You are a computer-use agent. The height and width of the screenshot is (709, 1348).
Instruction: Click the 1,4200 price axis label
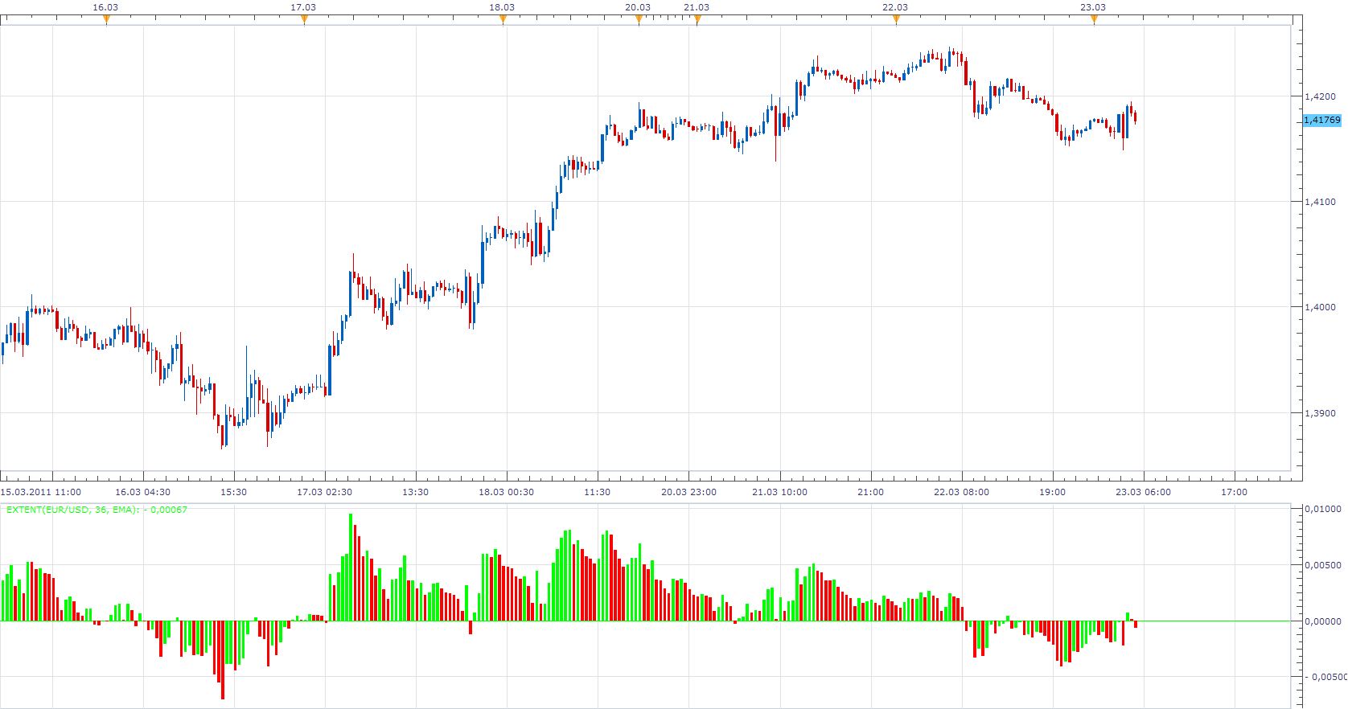pos(1320,96)
